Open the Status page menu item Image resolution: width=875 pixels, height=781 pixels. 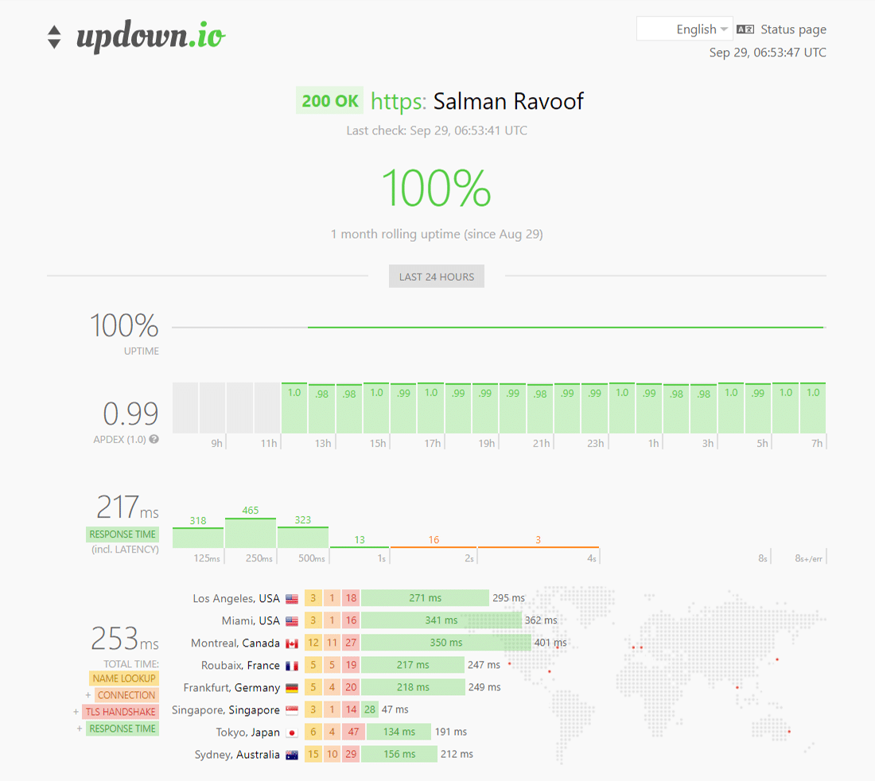[x=795, y=29]
